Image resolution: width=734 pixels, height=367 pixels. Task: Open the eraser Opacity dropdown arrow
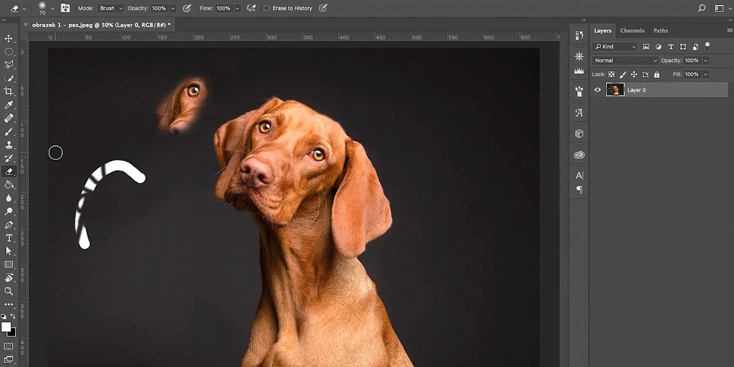click(173, 8)
